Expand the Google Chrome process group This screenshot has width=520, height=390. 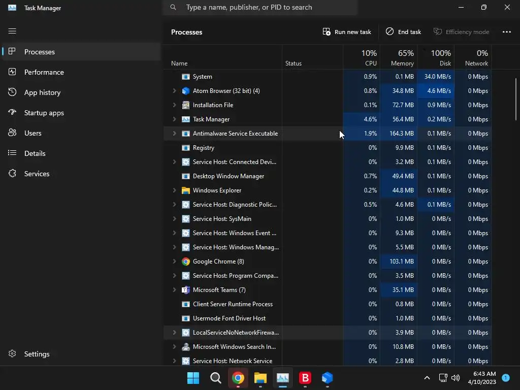[174, 262]
